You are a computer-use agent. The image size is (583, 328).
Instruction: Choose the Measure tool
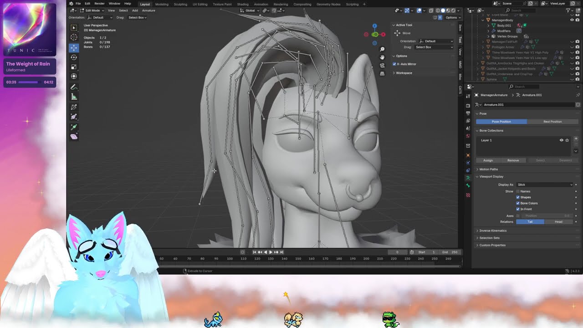click(x=74, y=97)
